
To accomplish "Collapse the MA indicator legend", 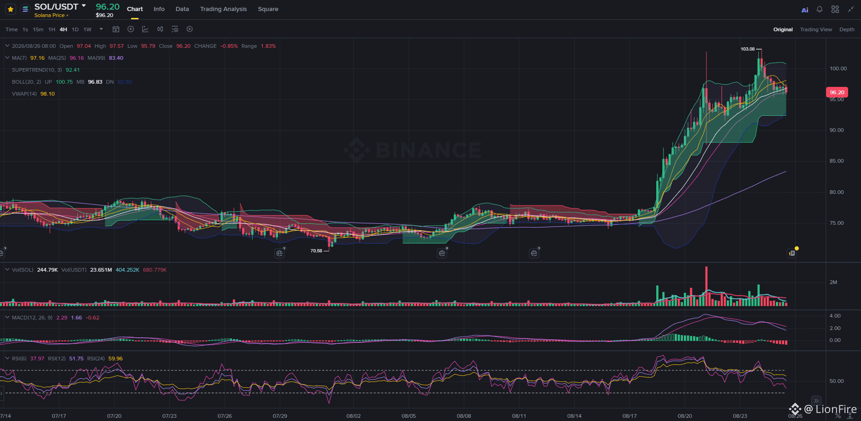I will pyautogui.click(x=7, y=58).
